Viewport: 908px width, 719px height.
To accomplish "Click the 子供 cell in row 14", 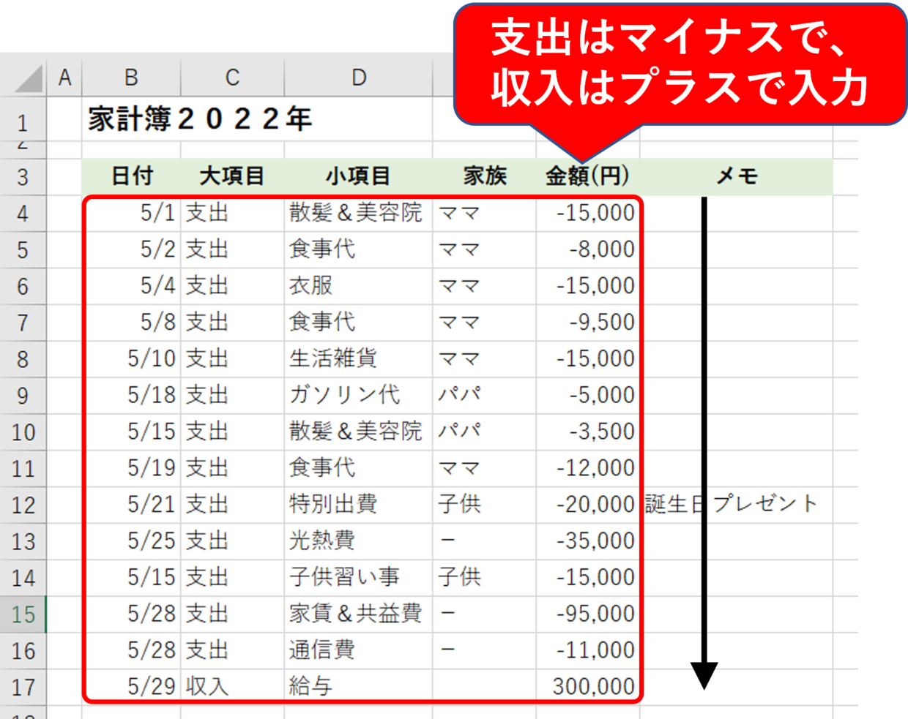I will pyautogui.click(x=484, y=578).
